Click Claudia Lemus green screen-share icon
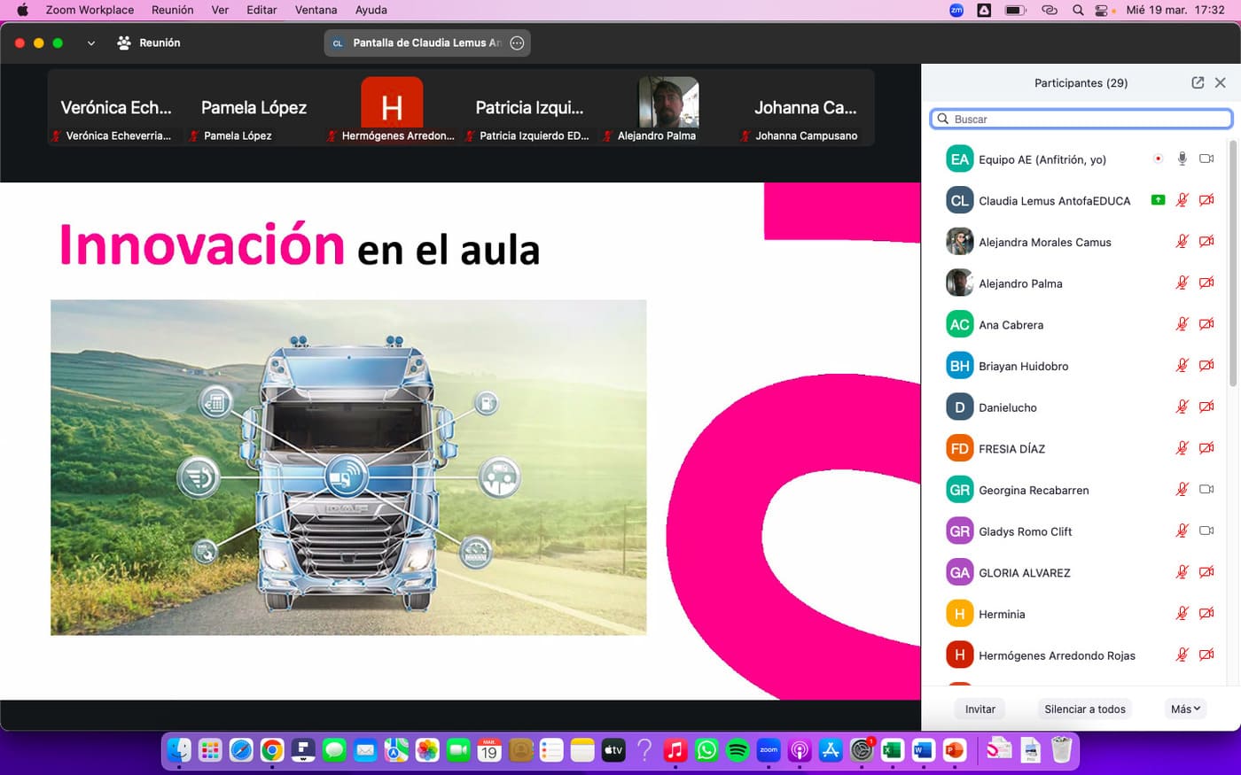The height and width of the screenshot is (775, 1241). tap(1158, 200)
